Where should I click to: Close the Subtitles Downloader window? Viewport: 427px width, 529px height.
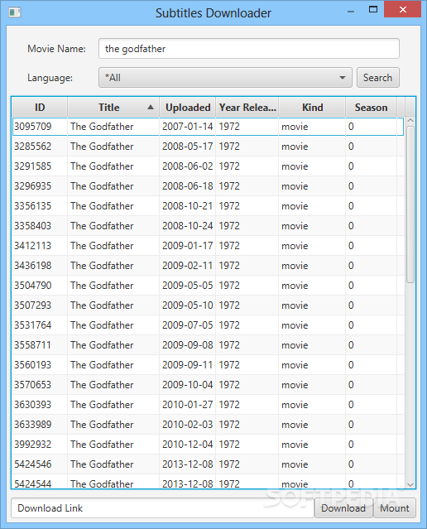(403, 9)
